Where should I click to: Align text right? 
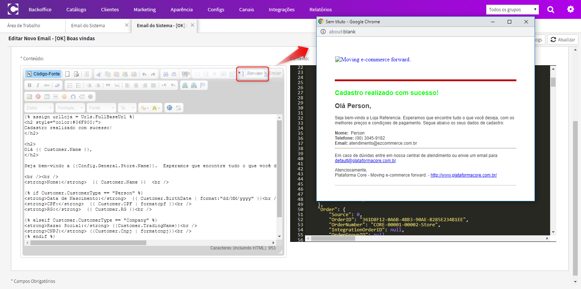point(145,85)
